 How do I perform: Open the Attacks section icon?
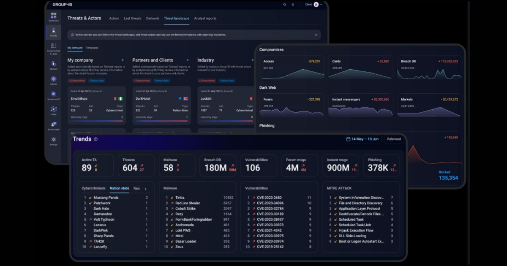pyautogui.click(x=54, y=79)
